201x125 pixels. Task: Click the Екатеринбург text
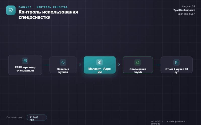[x=186, y=14]
